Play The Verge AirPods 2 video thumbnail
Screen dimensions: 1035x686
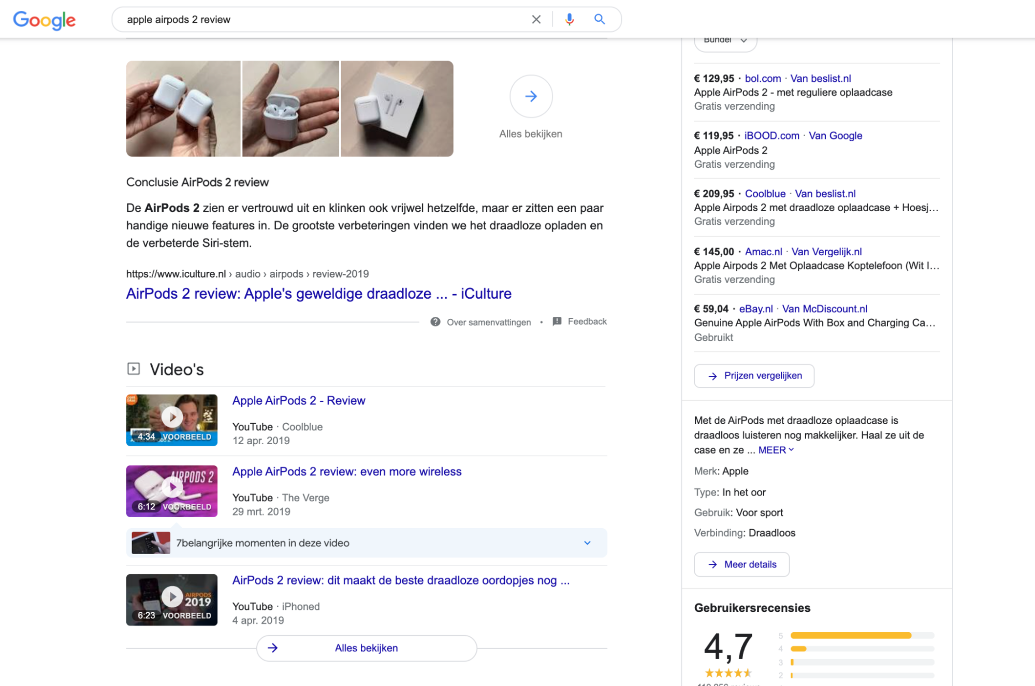point(172,491)
